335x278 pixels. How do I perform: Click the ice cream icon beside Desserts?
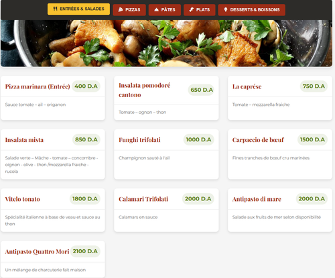(226, 9)
